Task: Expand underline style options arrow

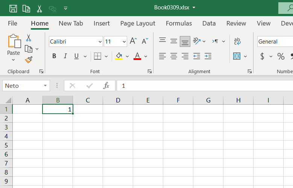Action: click(85, 56)
